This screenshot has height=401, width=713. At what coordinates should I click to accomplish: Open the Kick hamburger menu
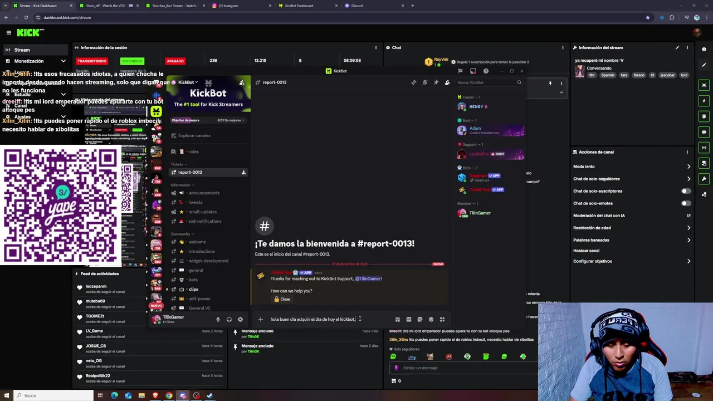click(x=8, y=33)
